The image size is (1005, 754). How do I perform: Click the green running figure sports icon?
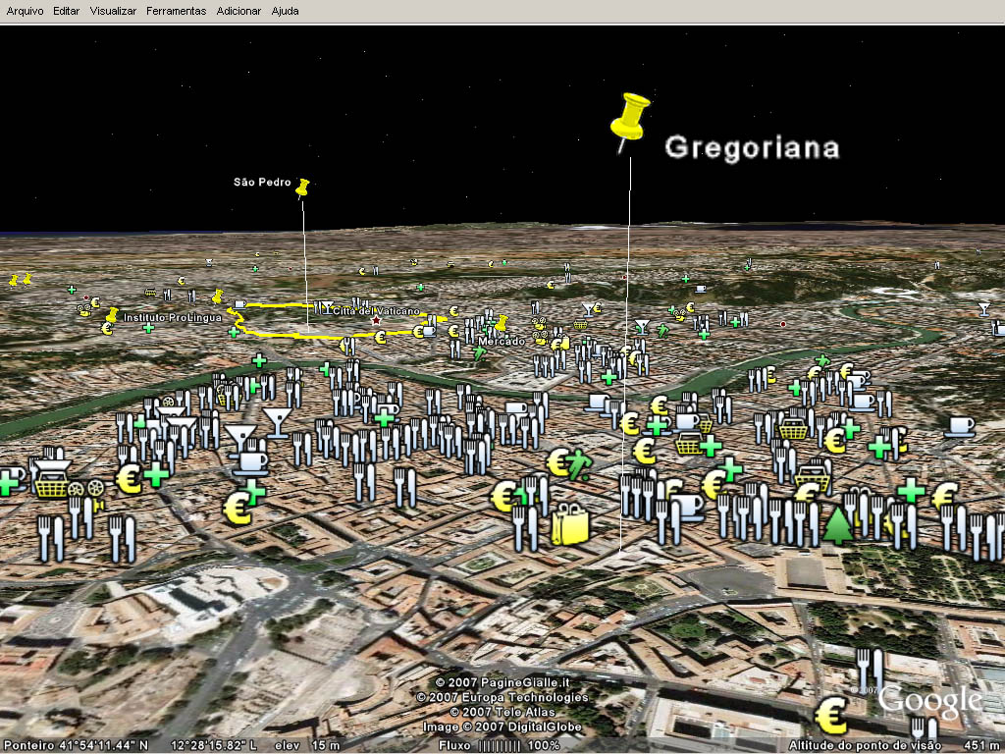coord(581,462)
